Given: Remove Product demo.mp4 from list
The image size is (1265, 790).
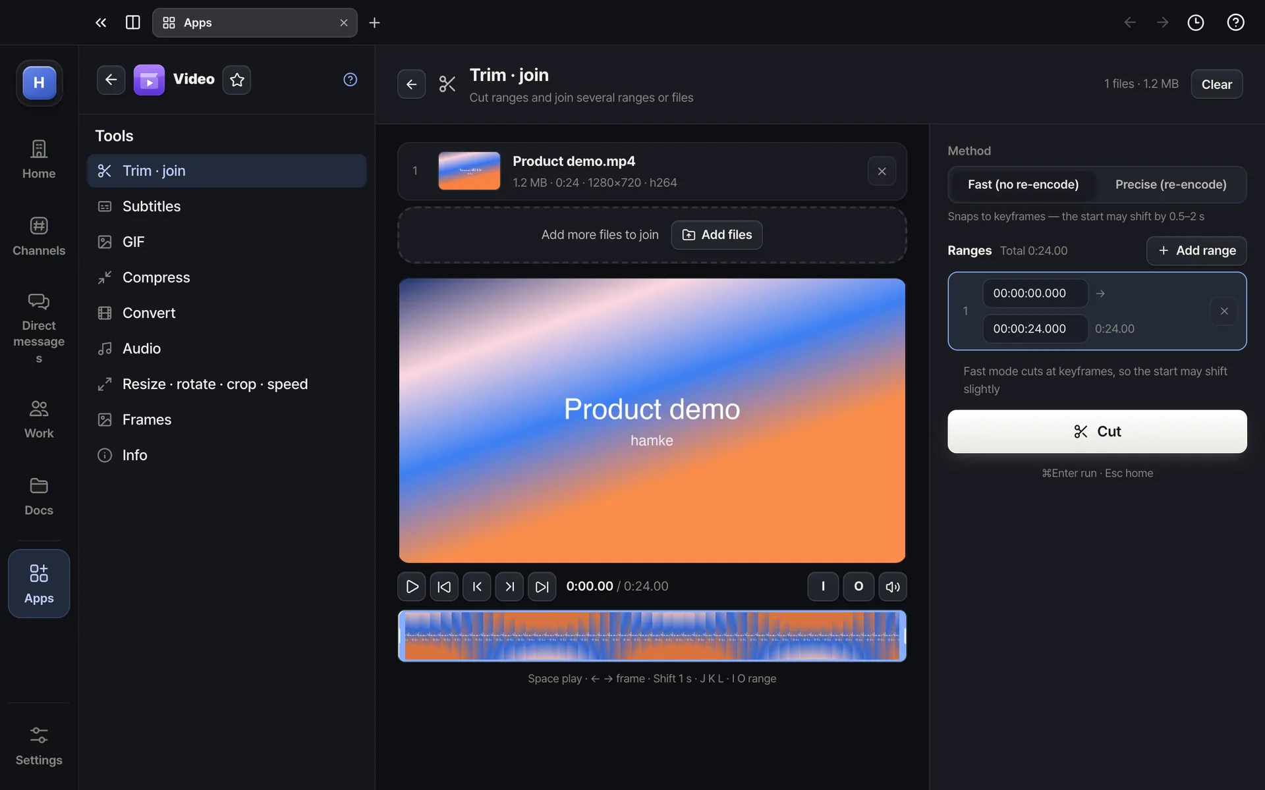Looking at the screenshot, I should coord(882,171).
